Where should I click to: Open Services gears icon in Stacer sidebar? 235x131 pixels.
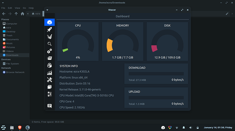(49, 51)
